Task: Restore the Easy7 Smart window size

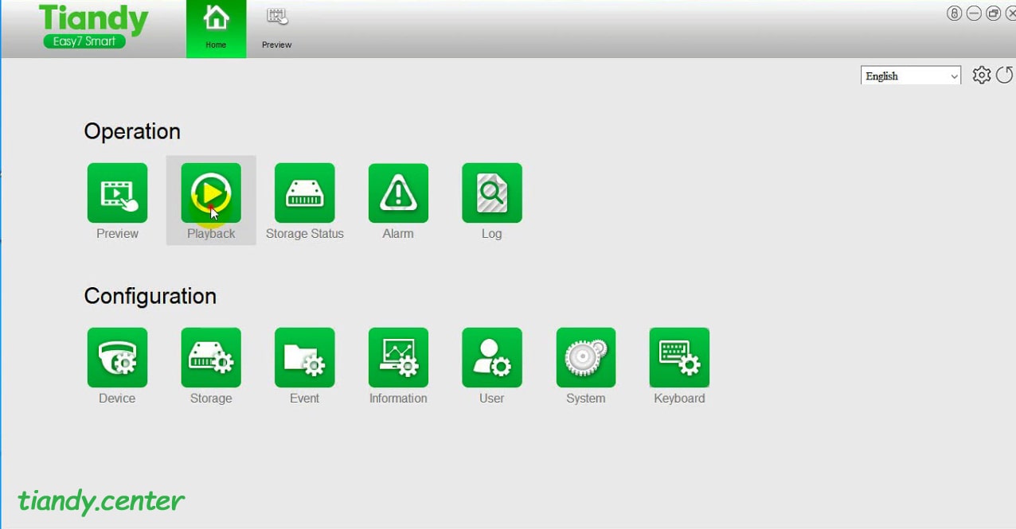Action: pos(993,14)
